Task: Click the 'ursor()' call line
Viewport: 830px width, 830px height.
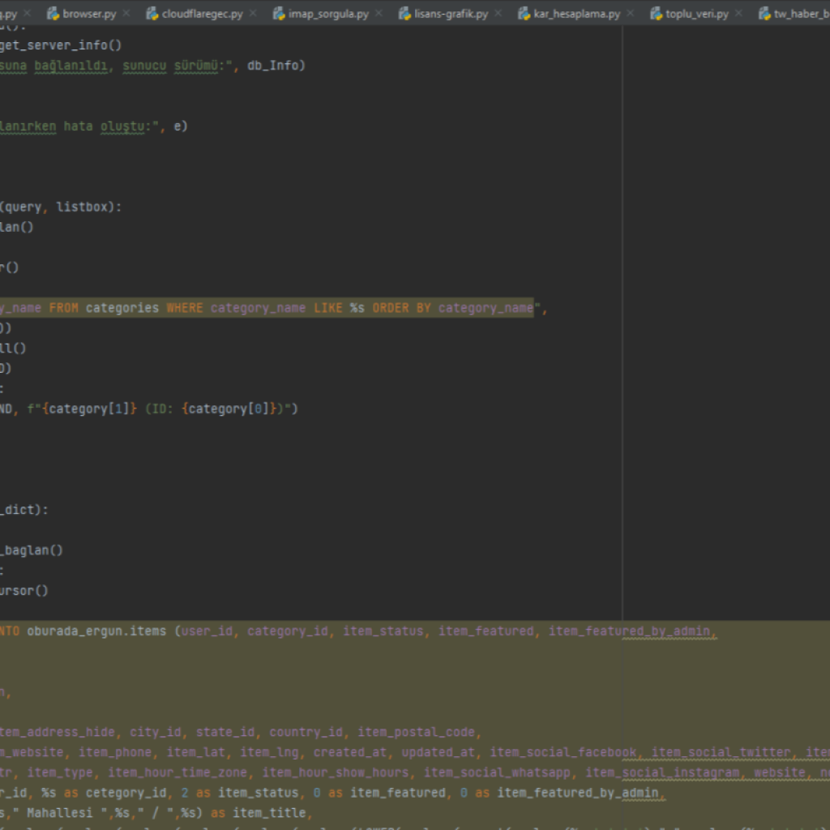Action: coord(24,591)
